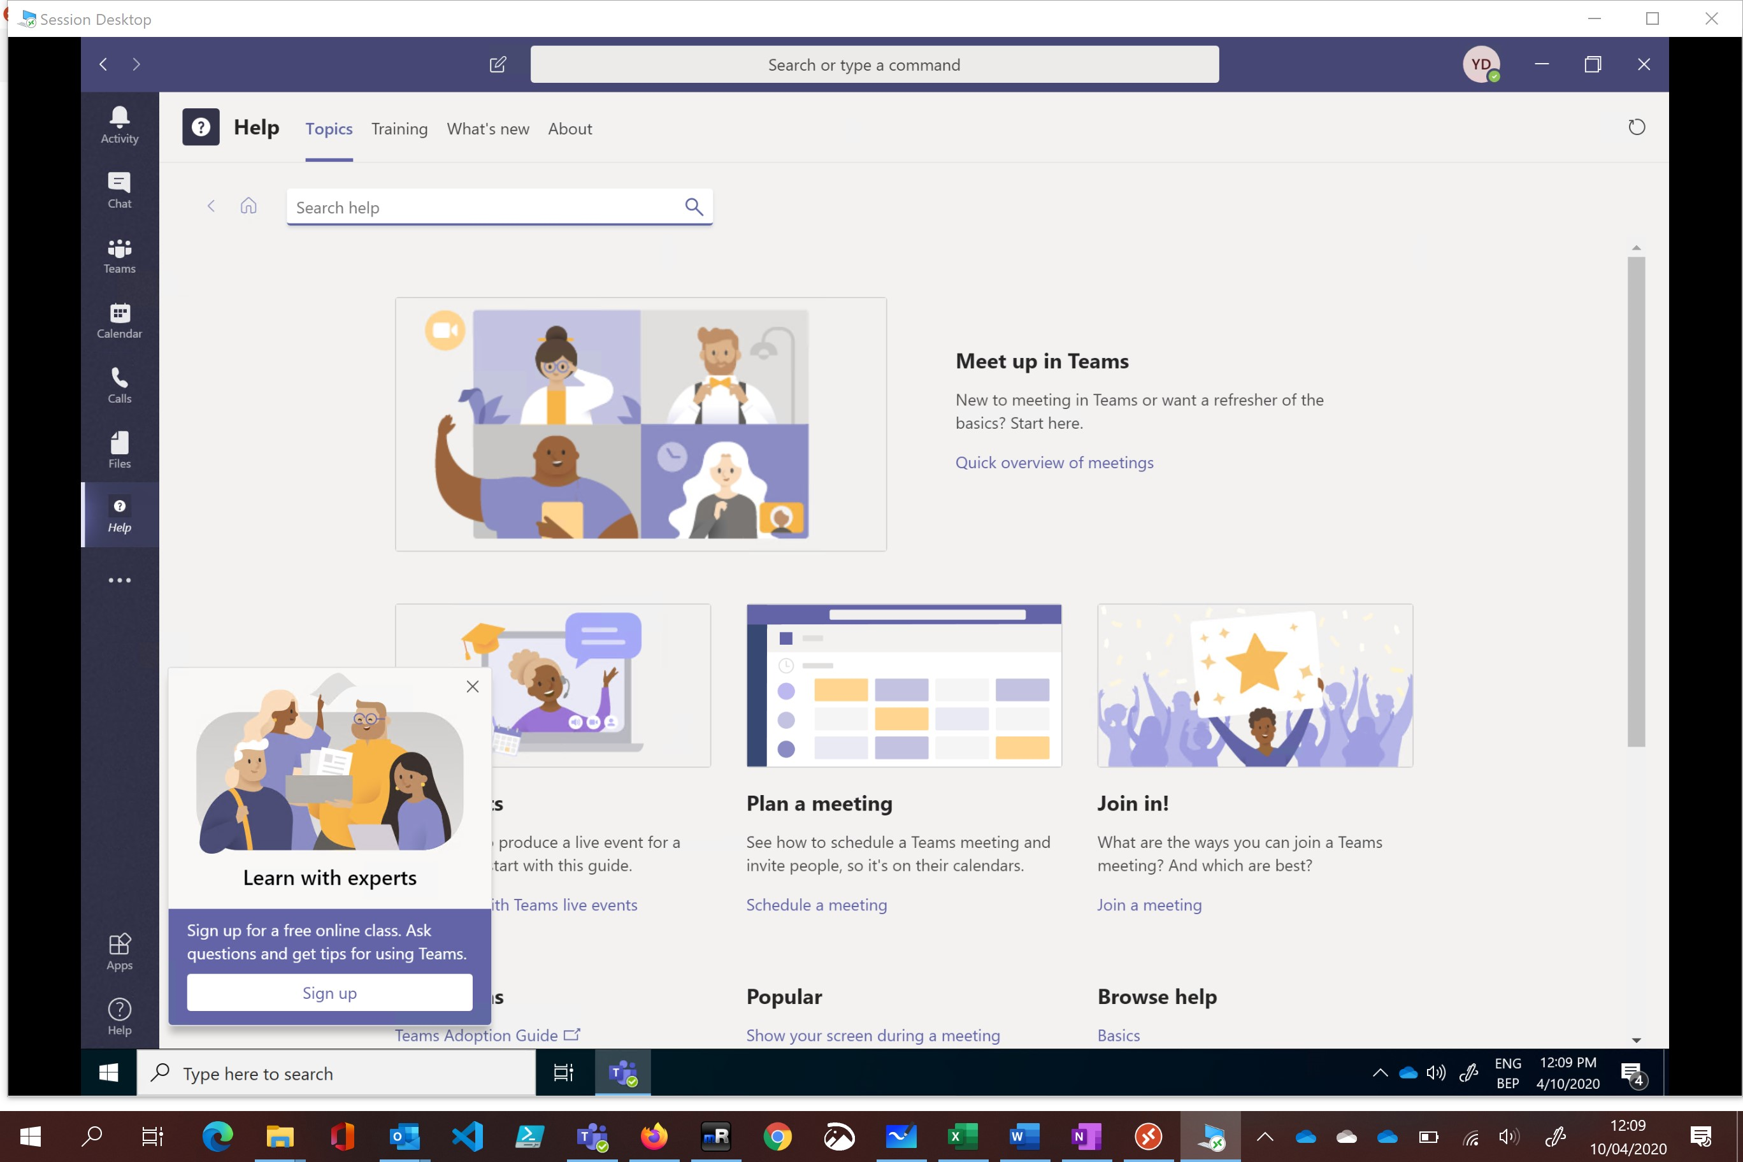Switch to the Training tab
This screenshot has width=1743, height=1162.
[x=399, y=129]
